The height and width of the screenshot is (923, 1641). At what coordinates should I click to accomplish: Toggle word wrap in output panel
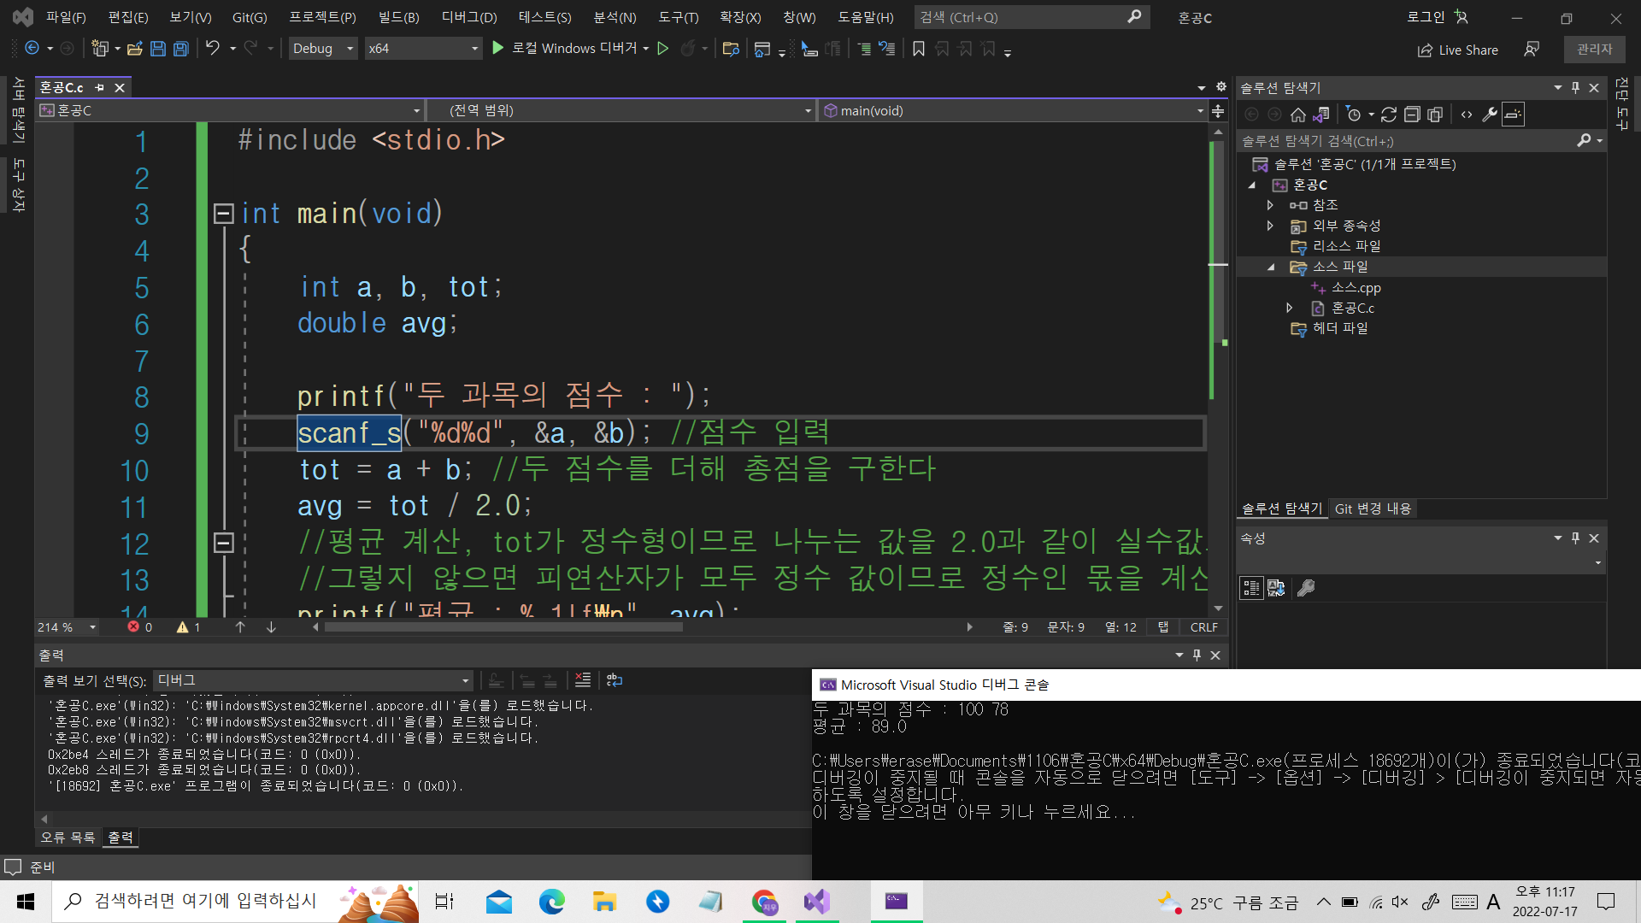pyautogui.click(x=615, y=680)
